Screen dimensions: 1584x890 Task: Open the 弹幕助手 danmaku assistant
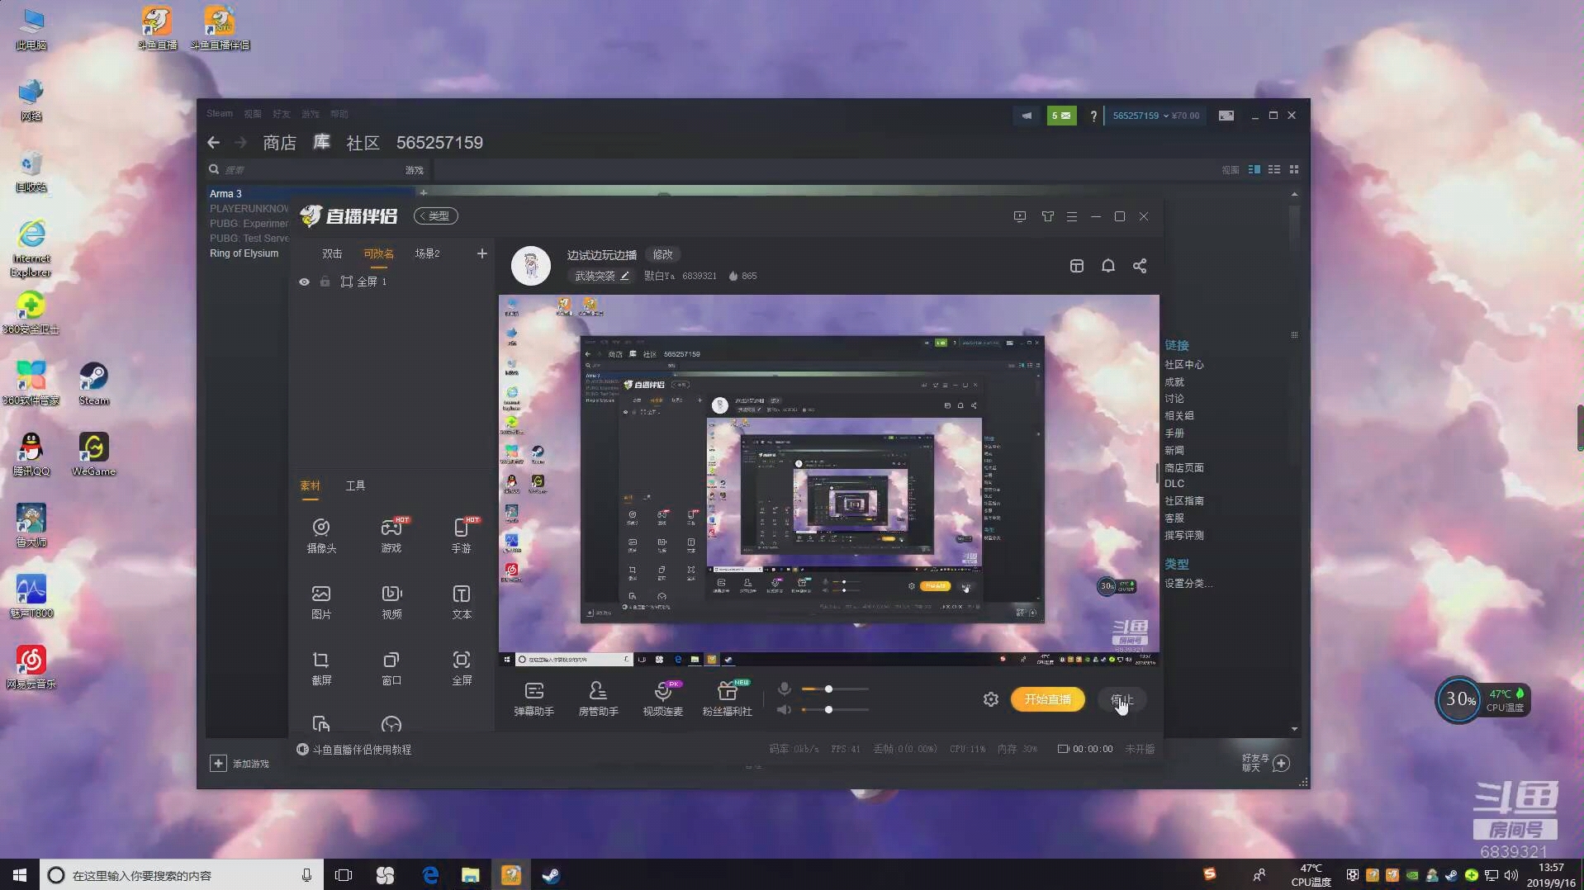(534, 698)
